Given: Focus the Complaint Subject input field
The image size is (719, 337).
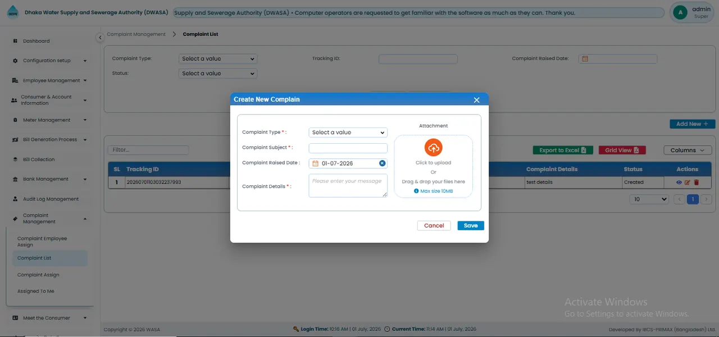Looking at the screenshot, I should 348,148.
